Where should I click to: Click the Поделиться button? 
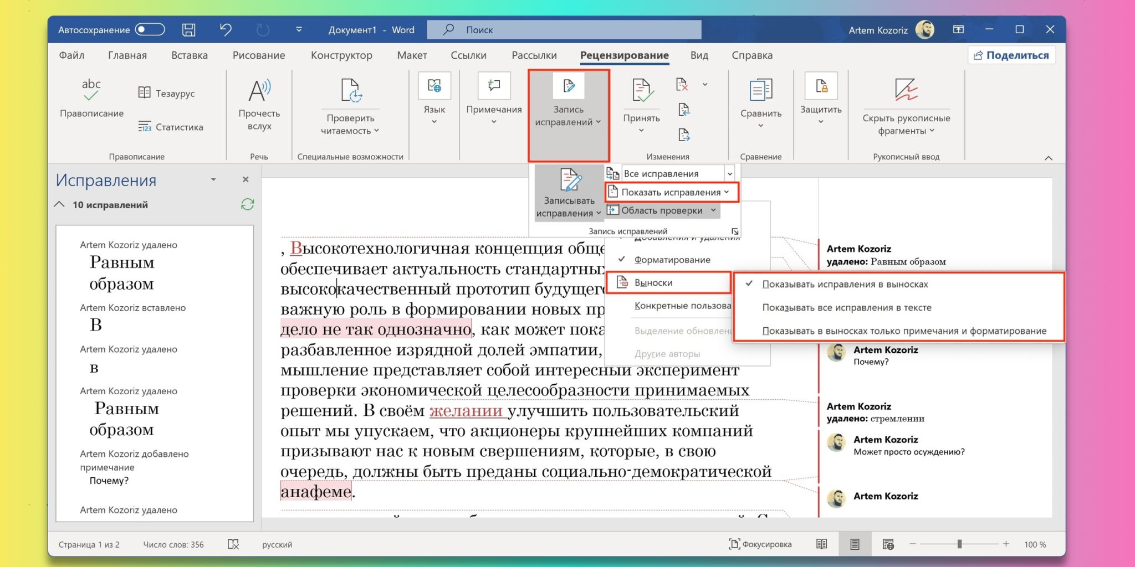(1011, 55)
